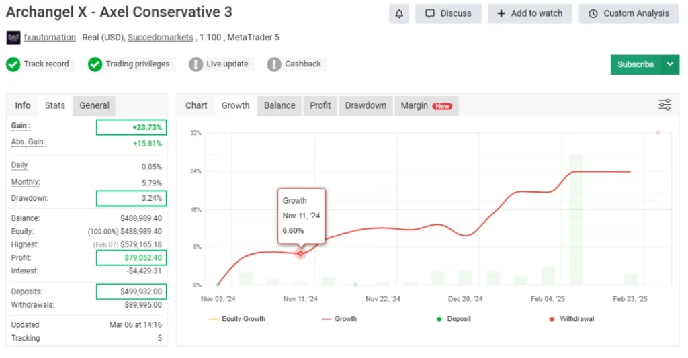The height and width of the screenshot is (358, 688).
Task: Click the notification bell icon
Action: click(x=399, y=13)
